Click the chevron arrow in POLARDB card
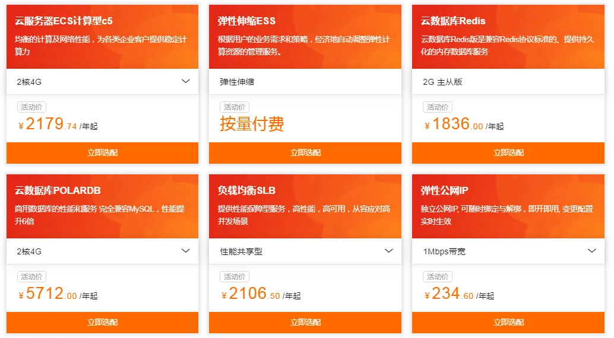 pyautogui.click(x=186, y=251)
